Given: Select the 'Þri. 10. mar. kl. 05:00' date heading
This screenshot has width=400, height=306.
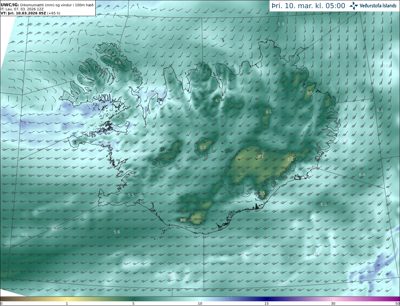Looking at the screenshot, I should (308, 6).
